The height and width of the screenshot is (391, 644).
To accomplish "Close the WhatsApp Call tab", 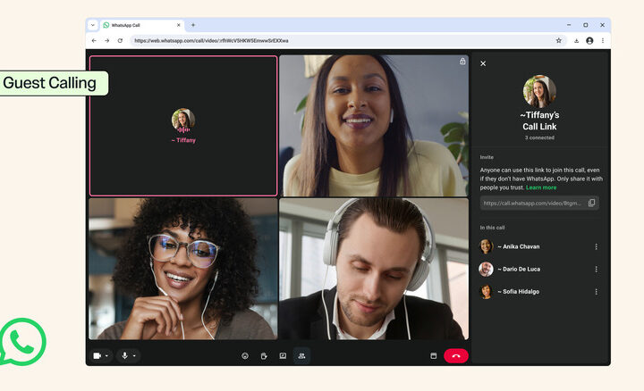I will (x=178, y=25).
